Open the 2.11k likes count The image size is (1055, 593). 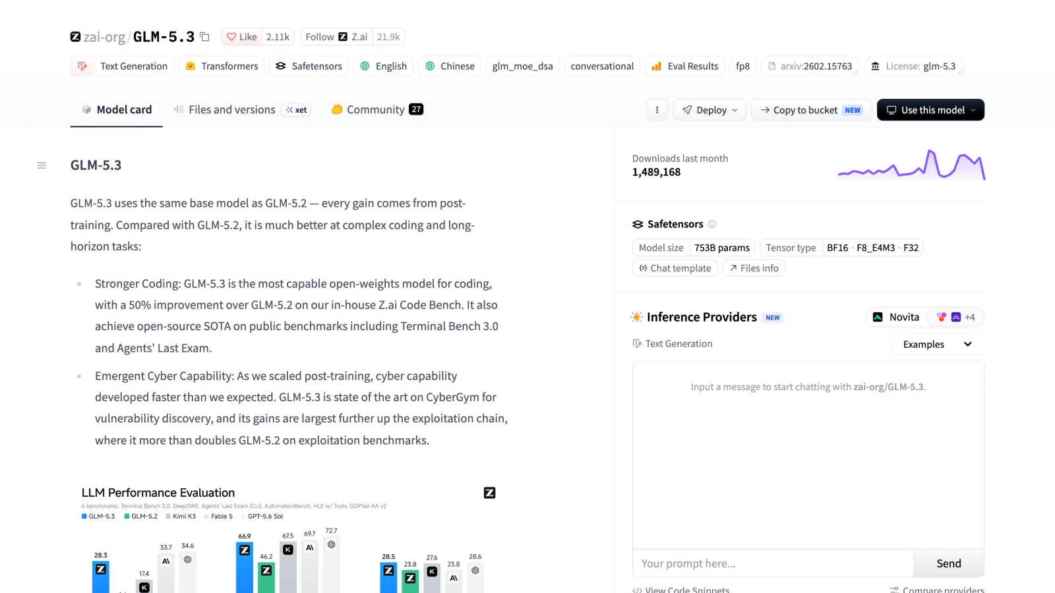[278, 37]
